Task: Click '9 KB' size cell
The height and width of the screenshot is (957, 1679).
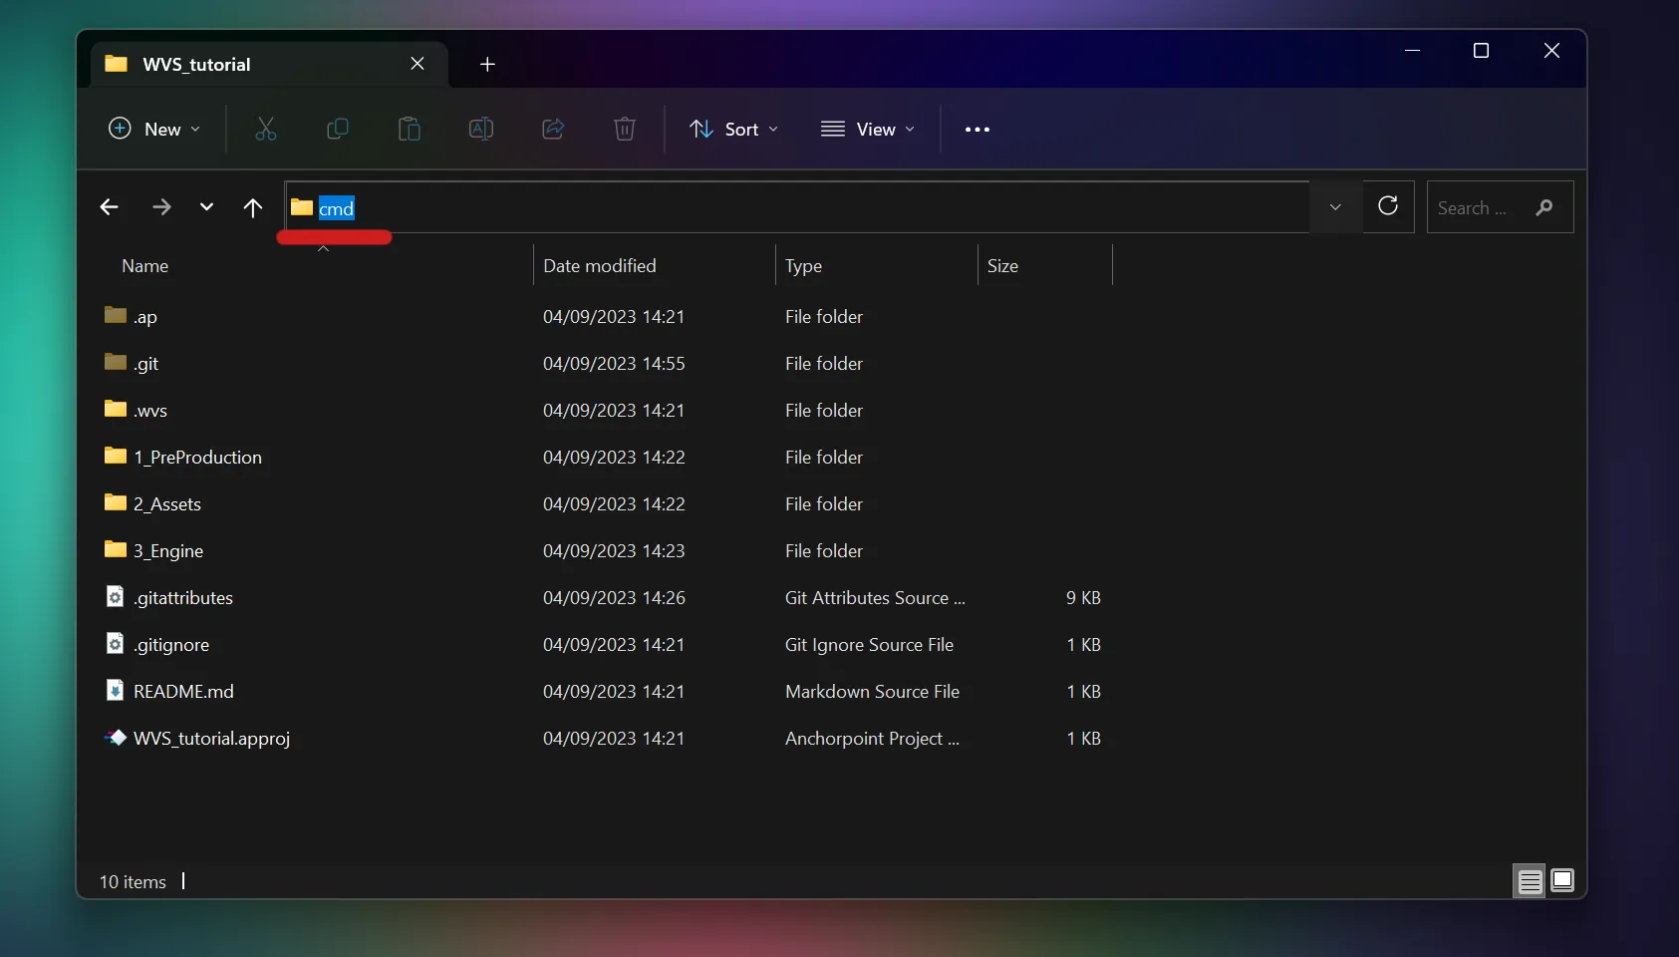Action: 1083,597
